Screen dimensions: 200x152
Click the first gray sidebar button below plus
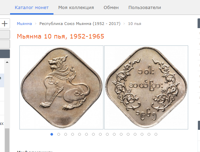tap(5, 34)
